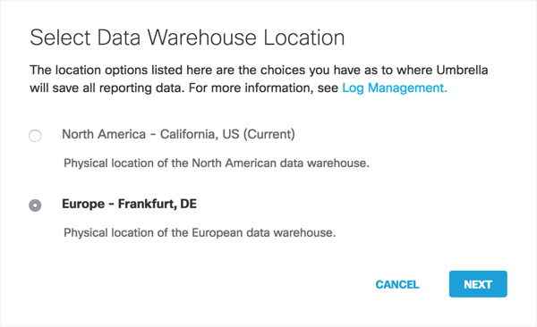Click the CANCEL button
The width and height of the screenshot is (537, 327).
[x=397, y=284]
